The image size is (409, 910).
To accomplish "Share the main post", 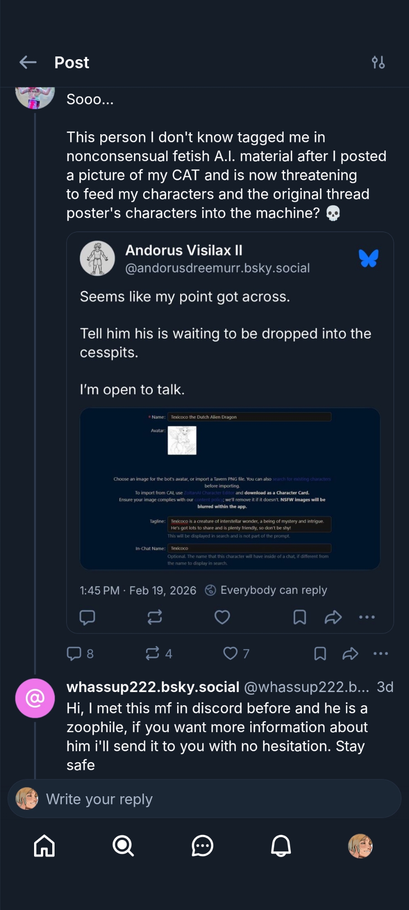I will pyautogui.click(x=350, y=653).
